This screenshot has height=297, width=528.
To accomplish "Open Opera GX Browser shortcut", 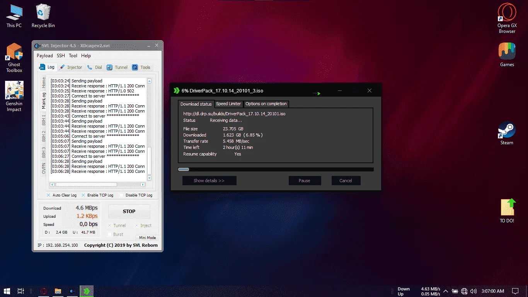I will coord(507,18).
